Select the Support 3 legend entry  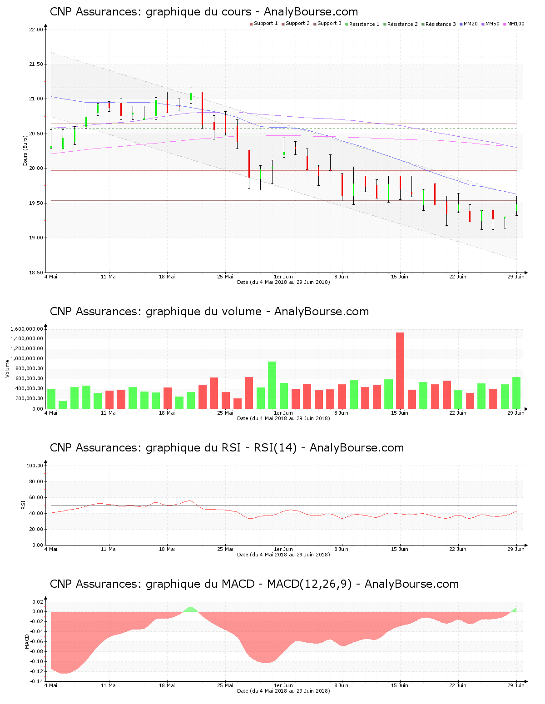click(x=327, y=24)
